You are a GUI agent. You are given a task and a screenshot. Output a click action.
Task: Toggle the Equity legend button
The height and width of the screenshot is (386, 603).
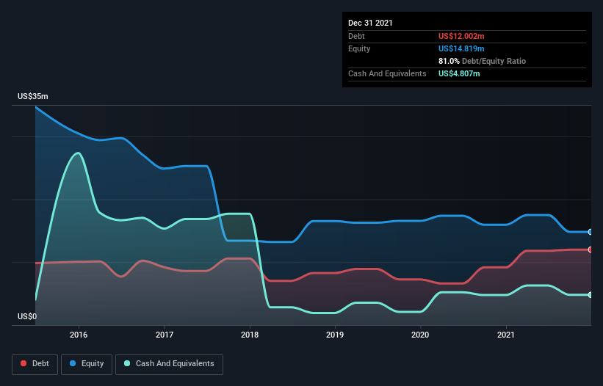pos(87,364)
